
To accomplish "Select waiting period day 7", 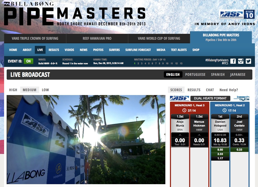I will point(156,64).
